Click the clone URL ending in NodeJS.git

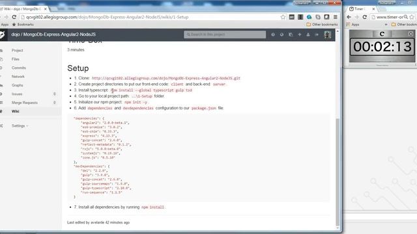[166, 78]
